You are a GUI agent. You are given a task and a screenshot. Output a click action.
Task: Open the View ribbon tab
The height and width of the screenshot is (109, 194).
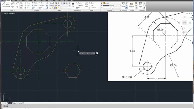point(33,1)
